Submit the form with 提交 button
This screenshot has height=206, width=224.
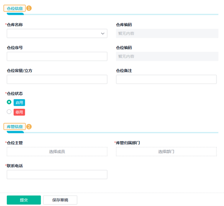coord(24,200)
